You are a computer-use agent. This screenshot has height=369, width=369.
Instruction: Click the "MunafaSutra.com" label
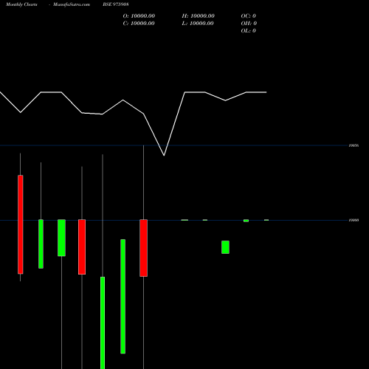[72, 4]
